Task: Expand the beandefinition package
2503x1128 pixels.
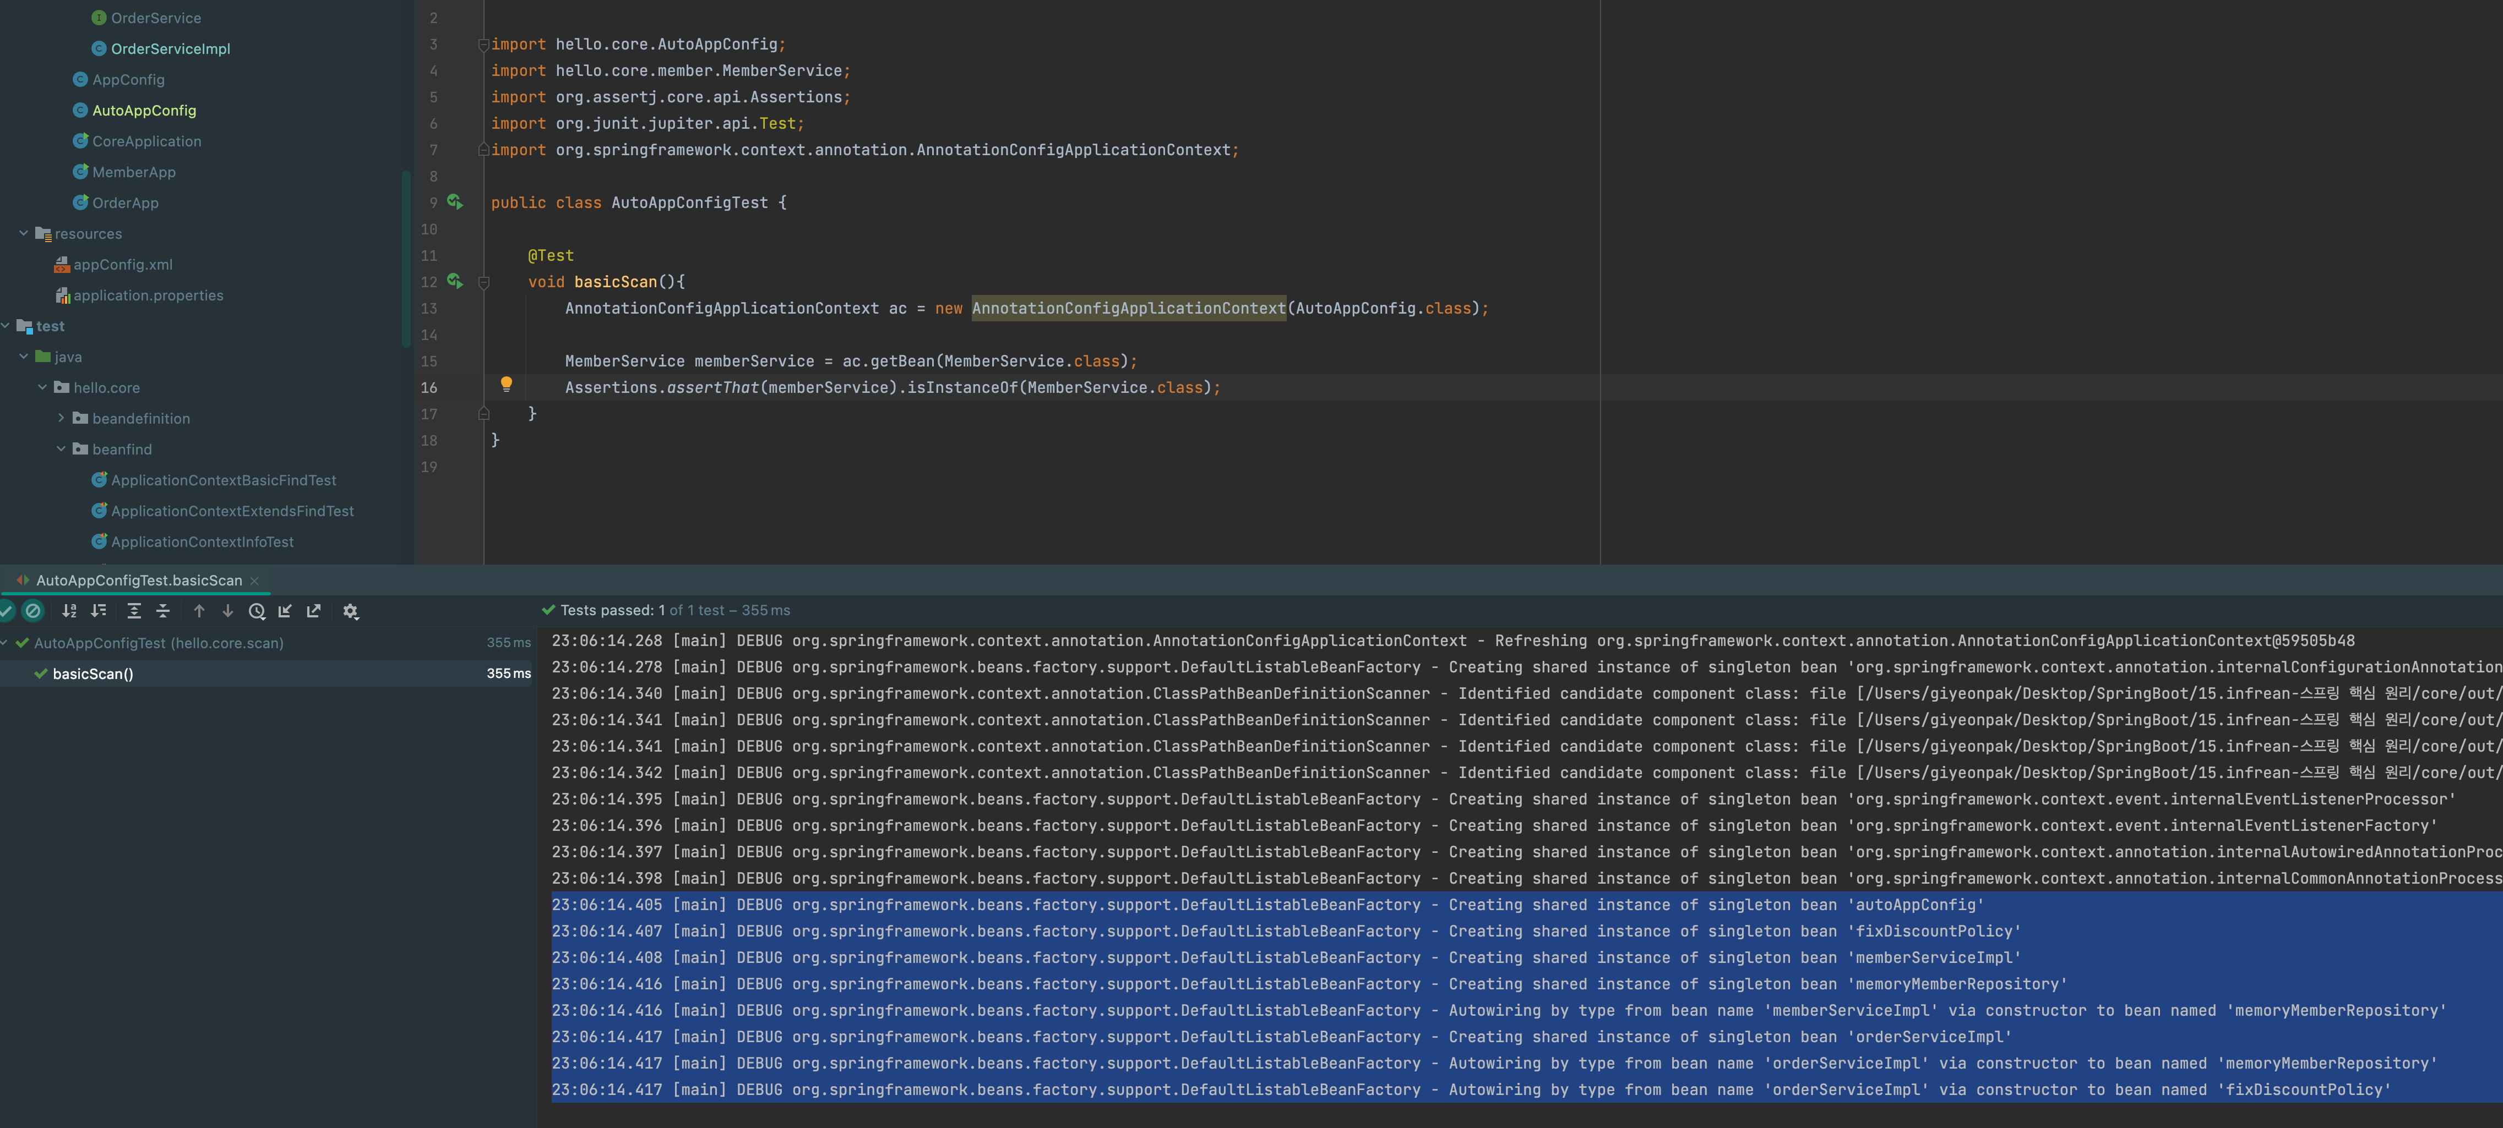Action: [x=60, y=418]
